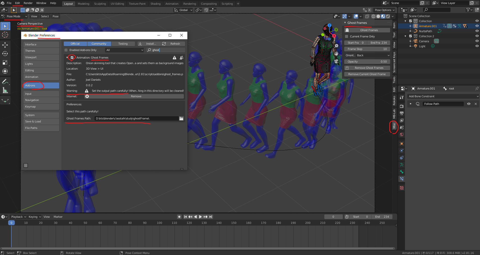This screenshot has height=255, width=480.
Task: Open the Bone Constraint properties tab icon
Action: 402,179
